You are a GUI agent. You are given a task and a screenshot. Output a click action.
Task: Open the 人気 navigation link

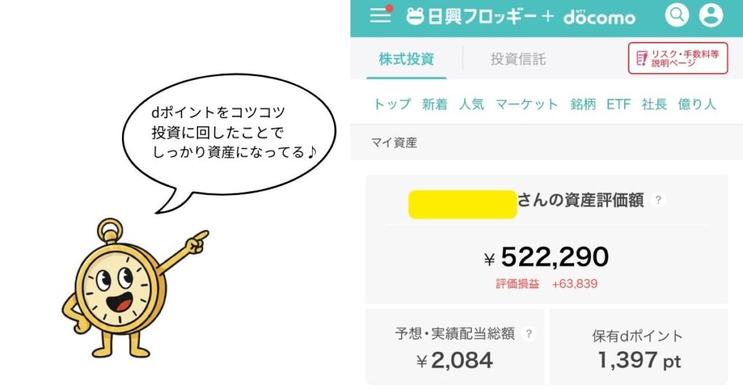tap(472, 104)
